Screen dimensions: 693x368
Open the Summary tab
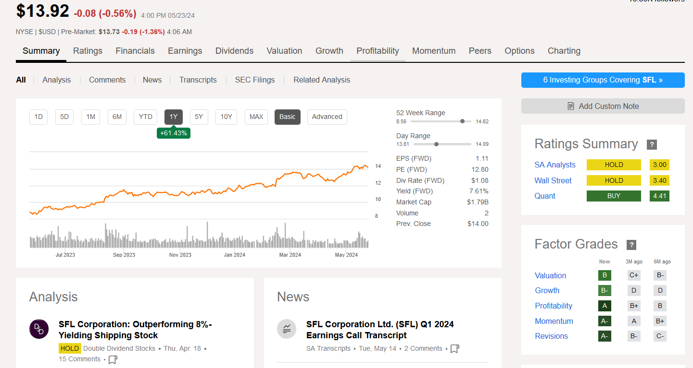(41, 51)
